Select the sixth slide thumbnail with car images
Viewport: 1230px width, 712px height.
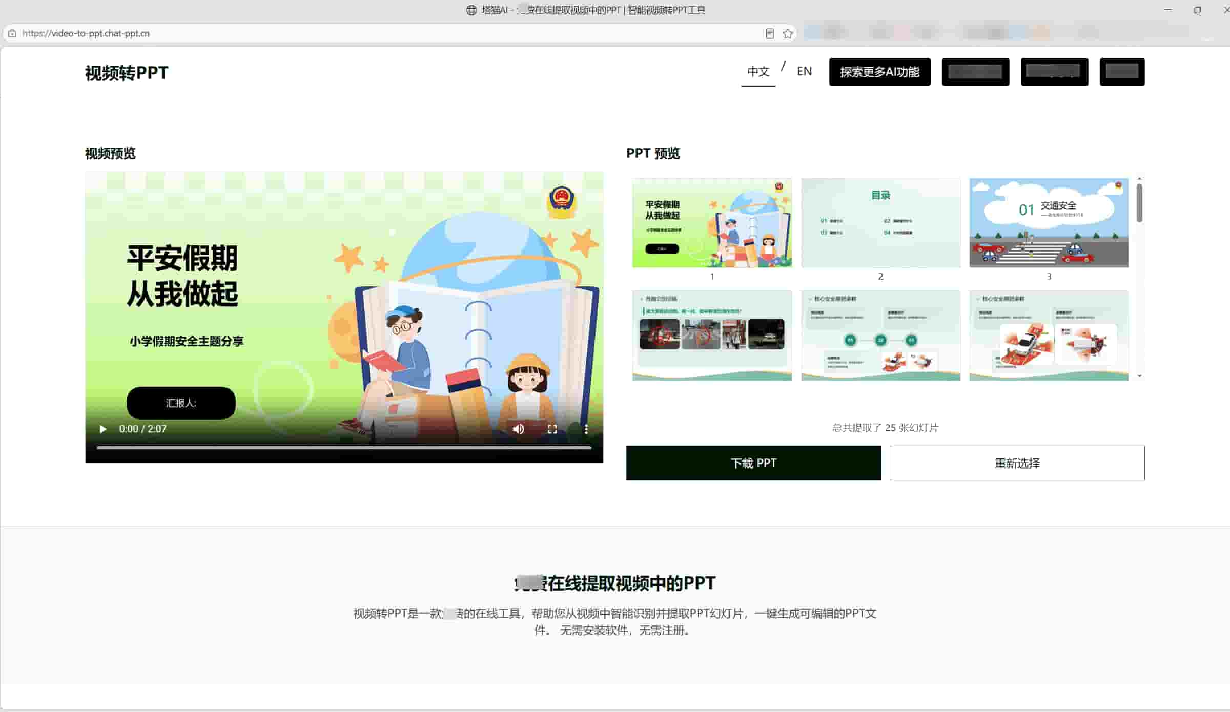click(x=1049, y=336)
